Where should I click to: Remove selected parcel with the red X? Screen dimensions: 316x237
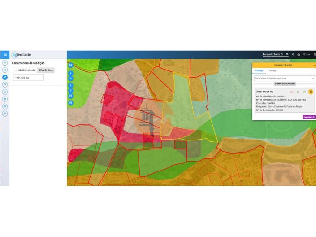coord(291,92)
